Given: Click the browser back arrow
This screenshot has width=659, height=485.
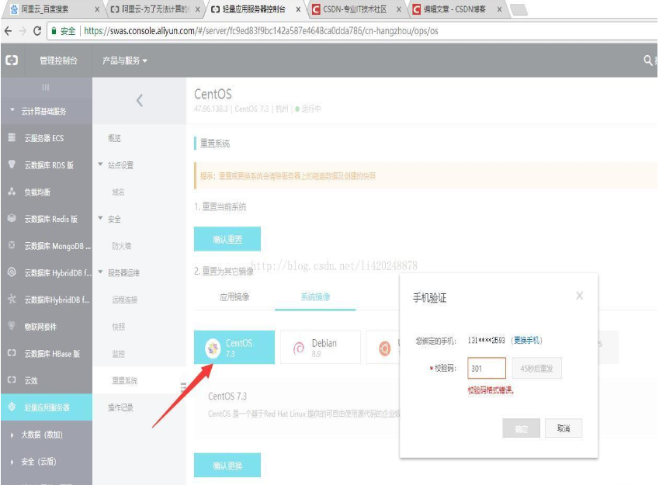Looking at the screenshot, I should 8,31.
